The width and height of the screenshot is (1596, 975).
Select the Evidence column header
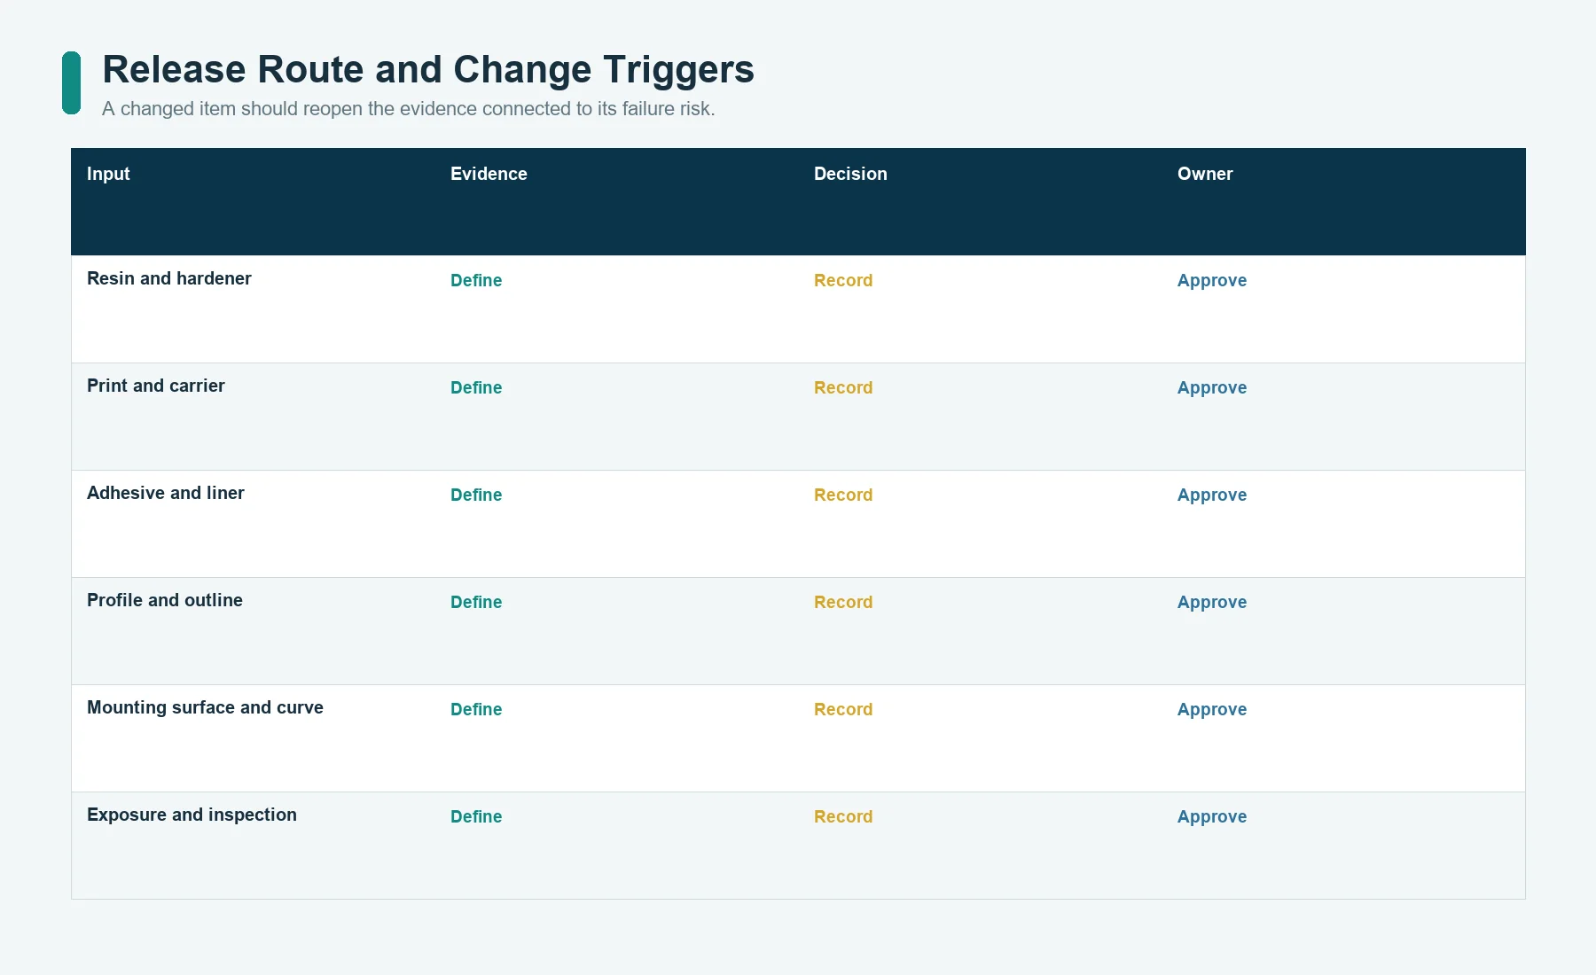(489, 174)
